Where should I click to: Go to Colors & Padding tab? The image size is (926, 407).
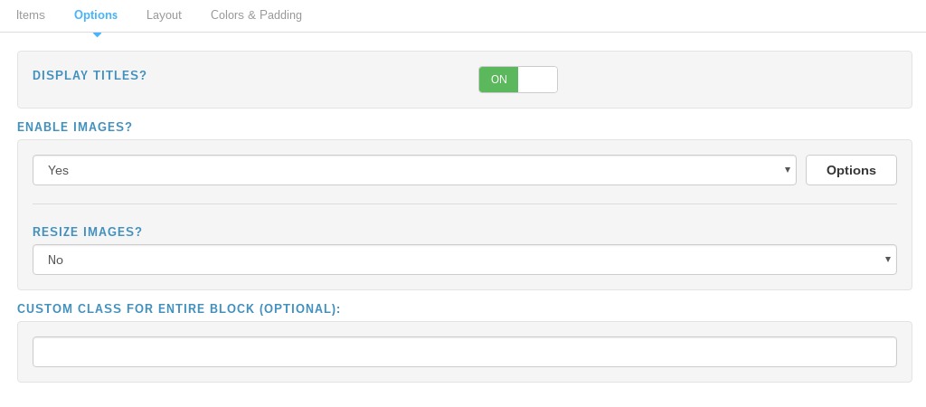(256, 14)
